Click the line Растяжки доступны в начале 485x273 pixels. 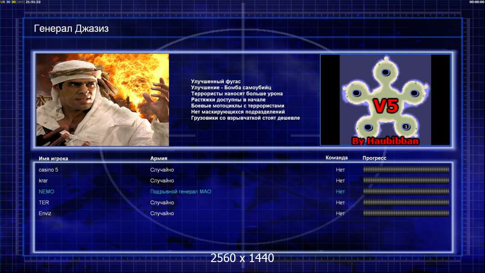coord(228,100)
